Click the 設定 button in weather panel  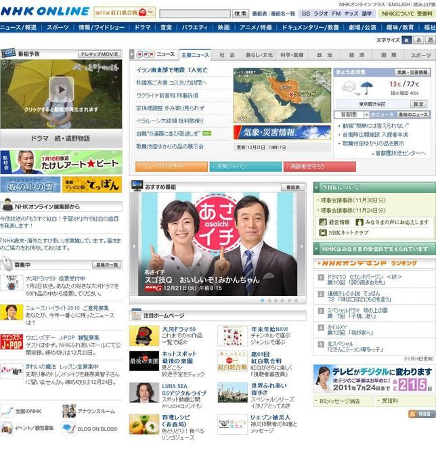(x=418, y=104)
